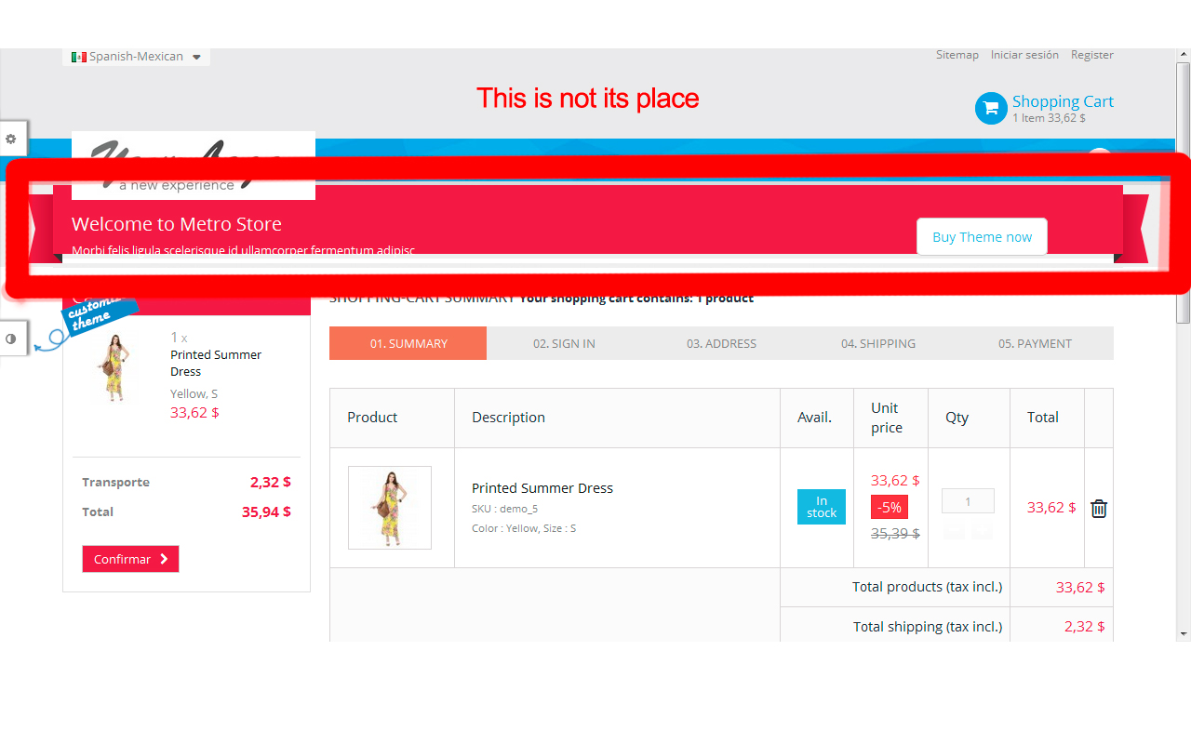Open the Shopping Cart link

(x=1063, y=101)
